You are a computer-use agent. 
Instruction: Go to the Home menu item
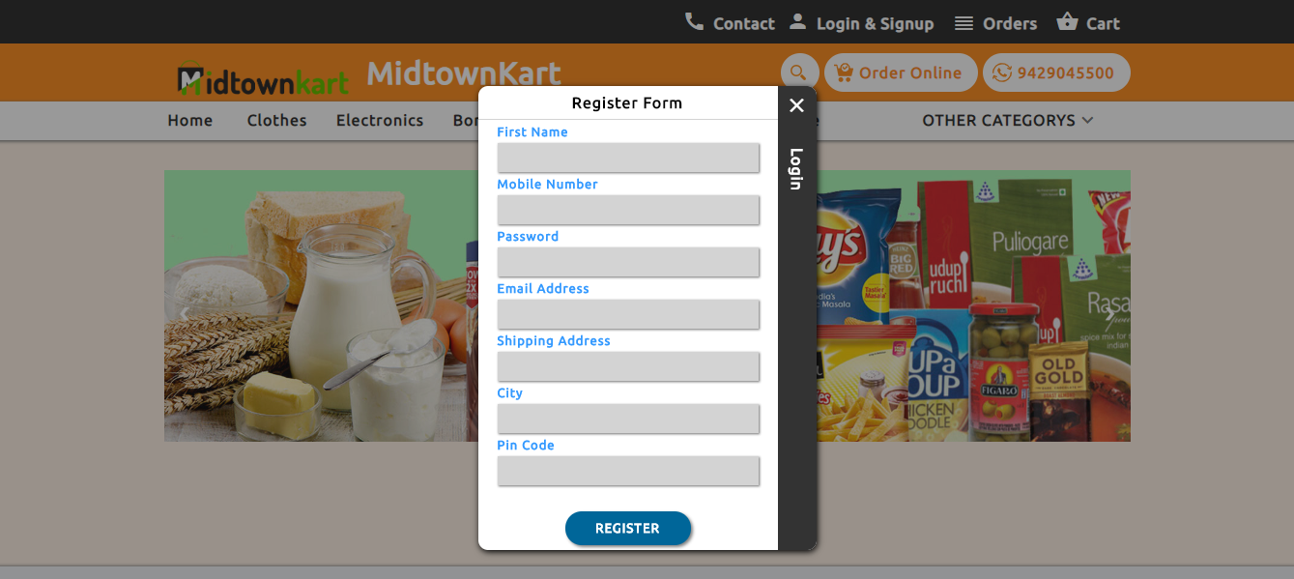[x=189, y=121]
